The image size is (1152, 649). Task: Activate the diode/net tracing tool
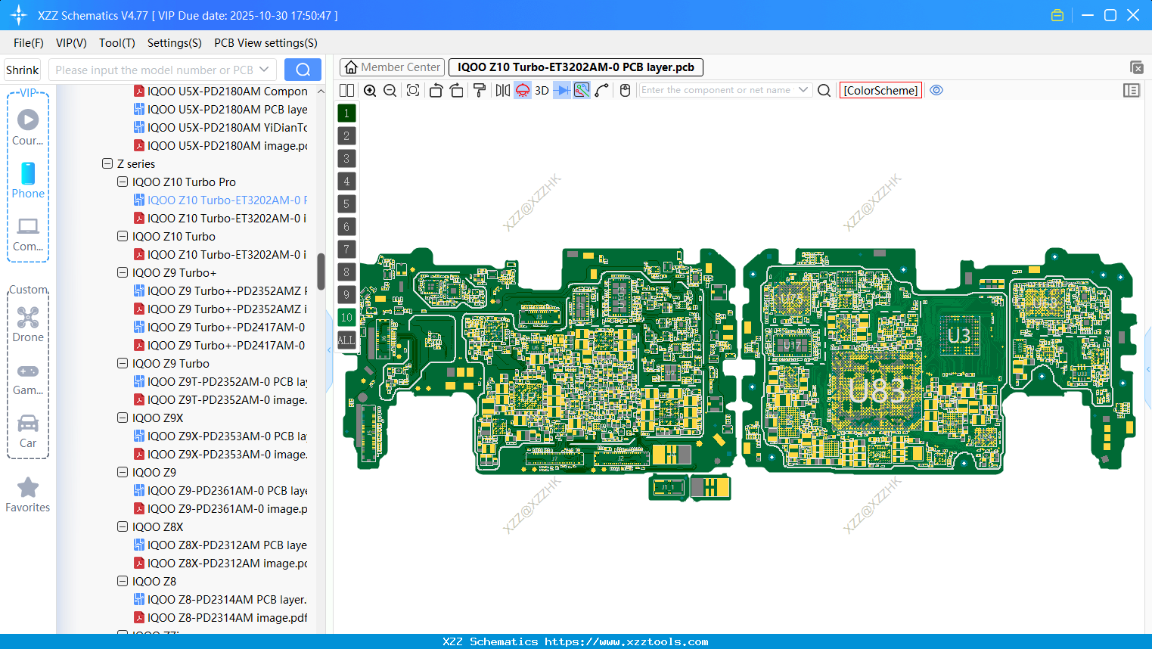coord(562,90)
